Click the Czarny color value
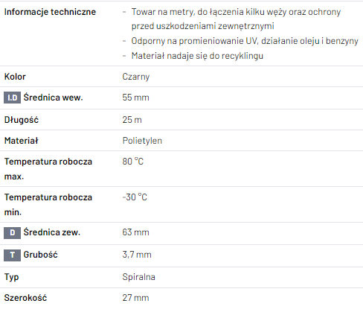The image size is (363, 315). (136, 77)
